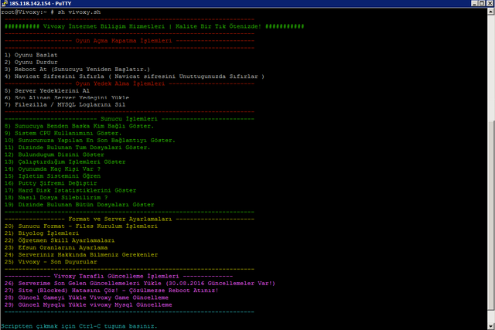Image resolution: width=495 pixels, height=330 pixels.
Task: Click the line '13) Çalıştırdığım İşlemleri Göster'
Action: pos(65,162)
